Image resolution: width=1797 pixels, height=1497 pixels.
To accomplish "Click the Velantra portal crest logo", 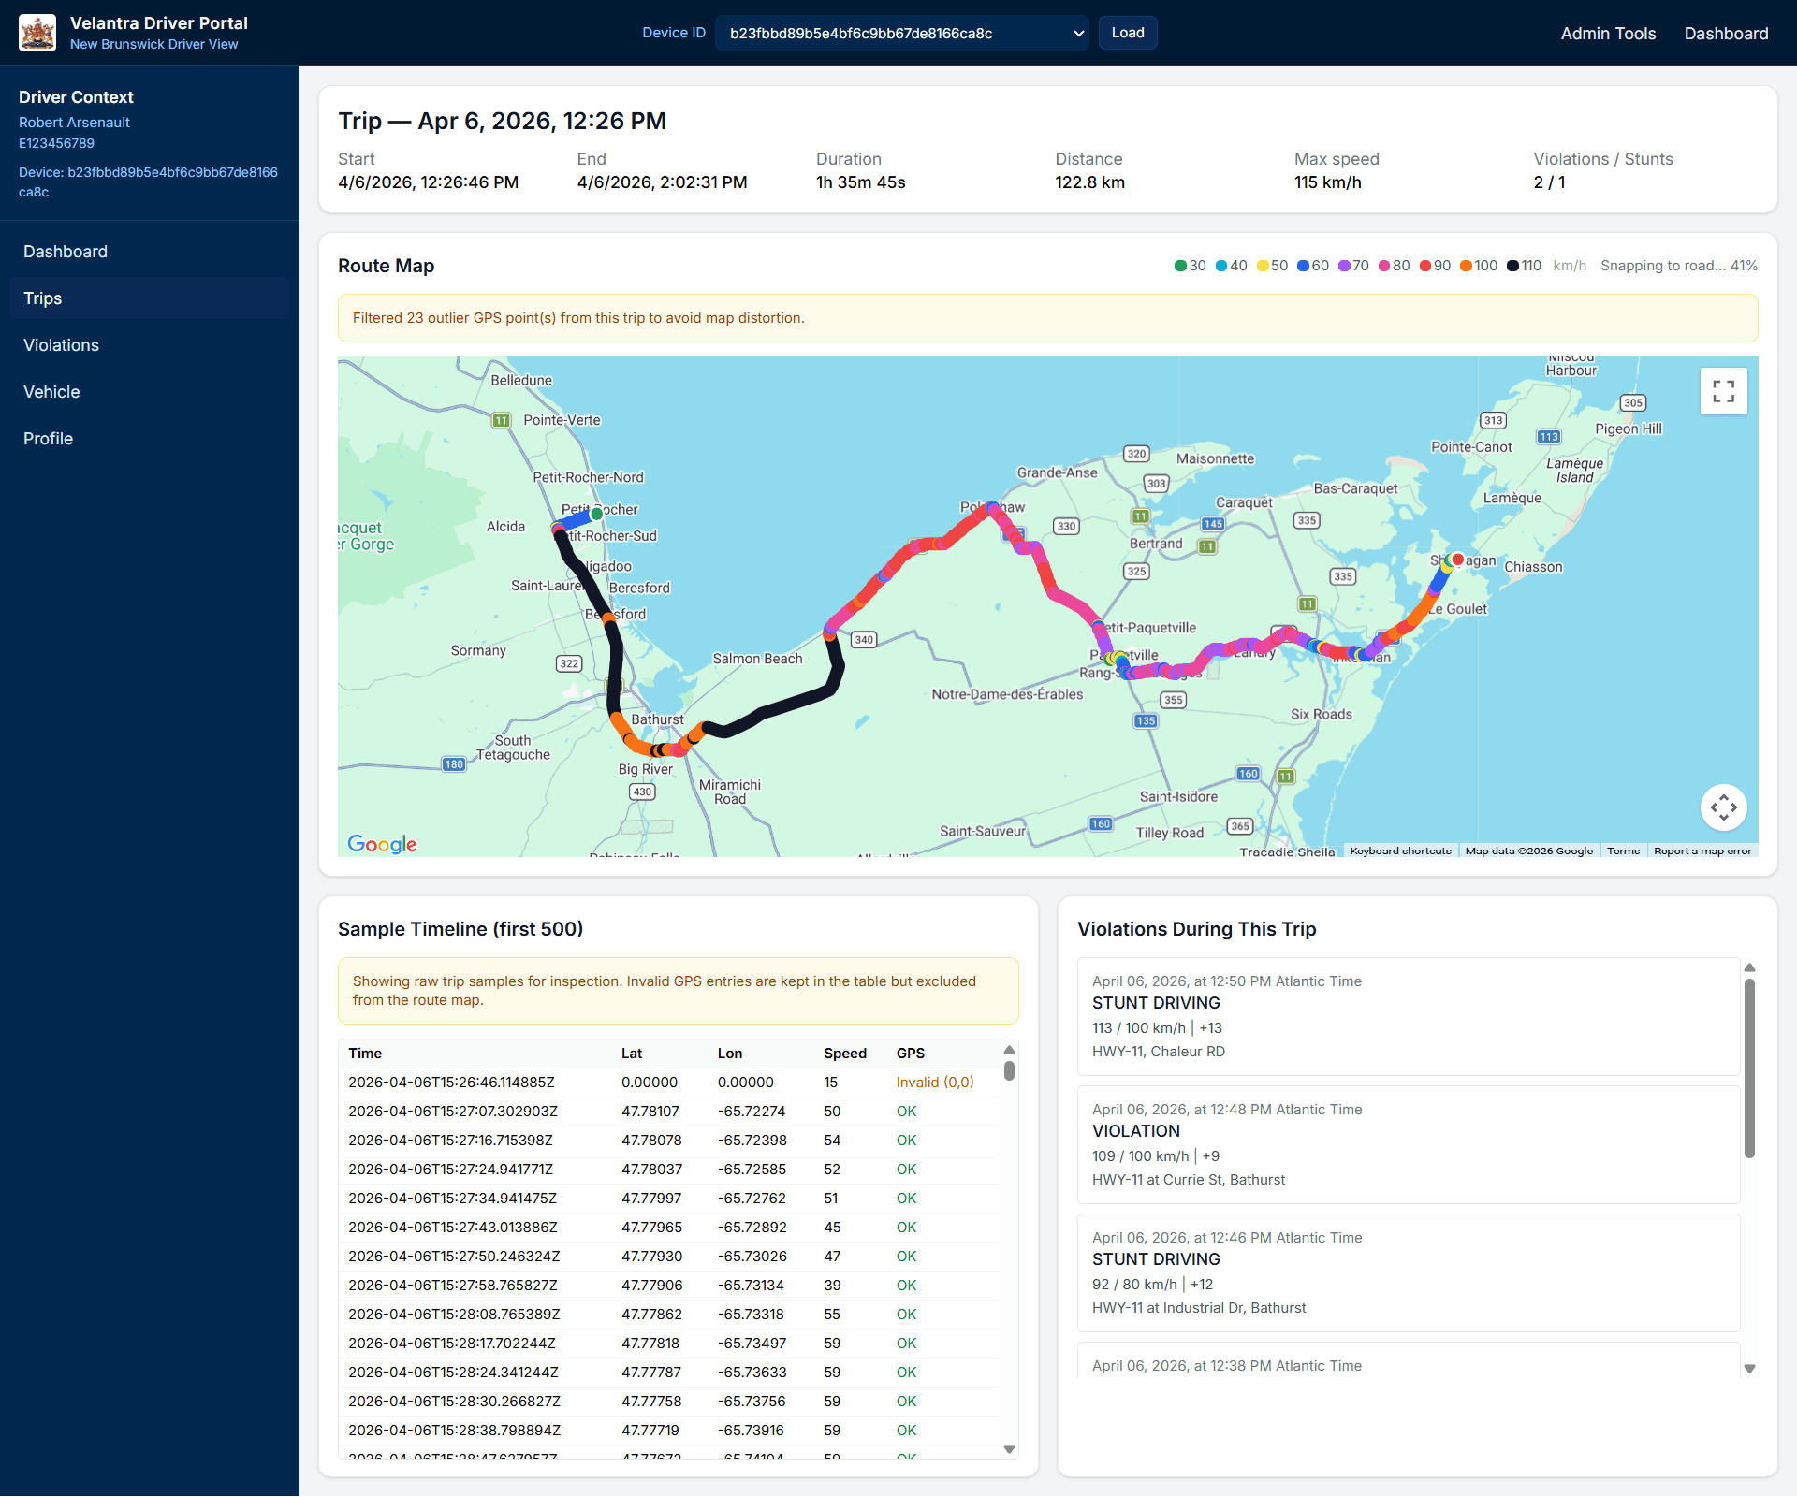I will pyautogui.click(x=37, y=33).
